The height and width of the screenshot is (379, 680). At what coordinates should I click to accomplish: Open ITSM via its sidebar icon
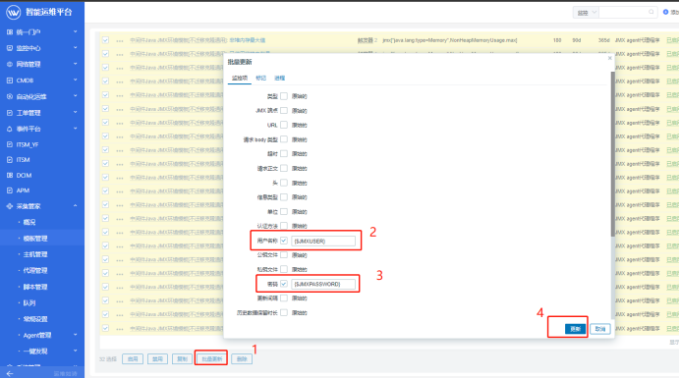click(10, 160)
